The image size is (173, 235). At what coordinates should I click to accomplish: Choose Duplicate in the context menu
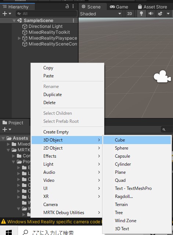click(x=67, y=95)
